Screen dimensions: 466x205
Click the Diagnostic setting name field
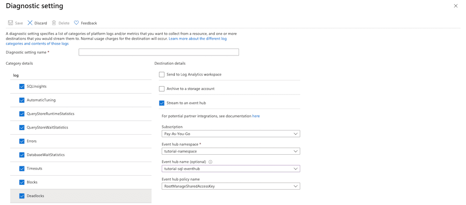159,52
